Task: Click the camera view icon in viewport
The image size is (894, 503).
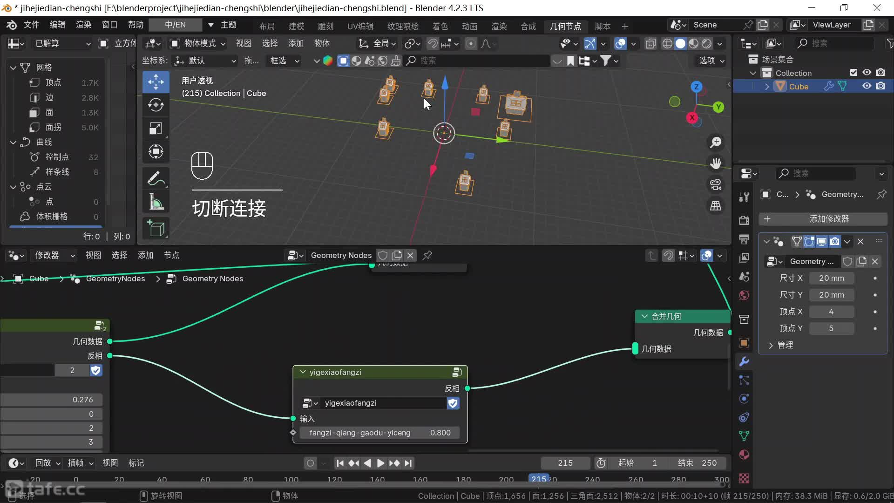Action: pos(716,184)
